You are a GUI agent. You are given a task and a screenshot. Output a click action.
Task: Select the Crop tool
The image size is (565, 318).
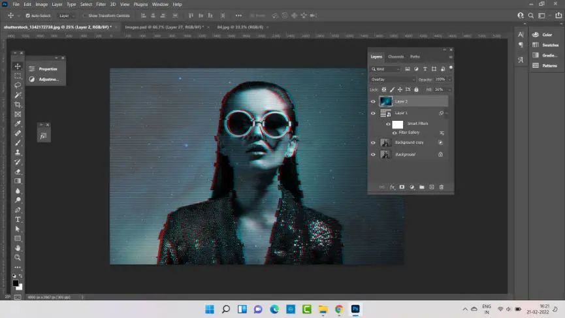click(18, 104)
